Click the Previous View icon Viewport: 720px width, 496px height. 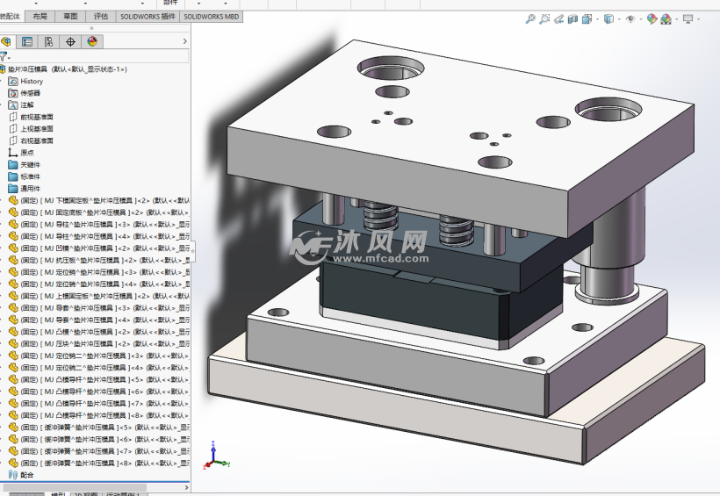559,18
